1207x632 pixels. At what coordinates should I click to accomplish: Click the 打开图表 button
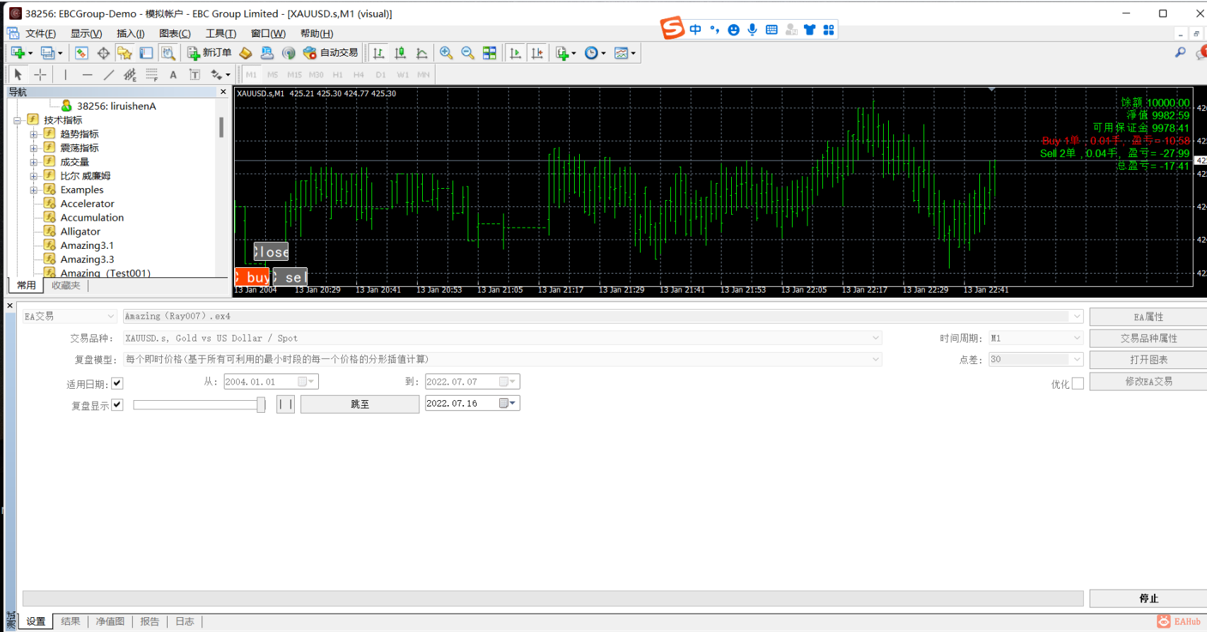tap(1148, 360)
